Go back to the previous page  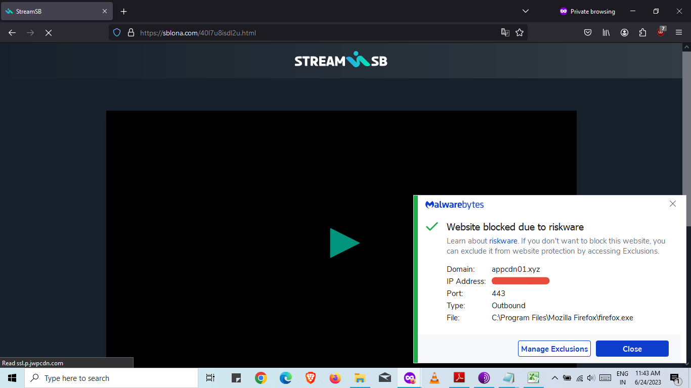(12, 32)
